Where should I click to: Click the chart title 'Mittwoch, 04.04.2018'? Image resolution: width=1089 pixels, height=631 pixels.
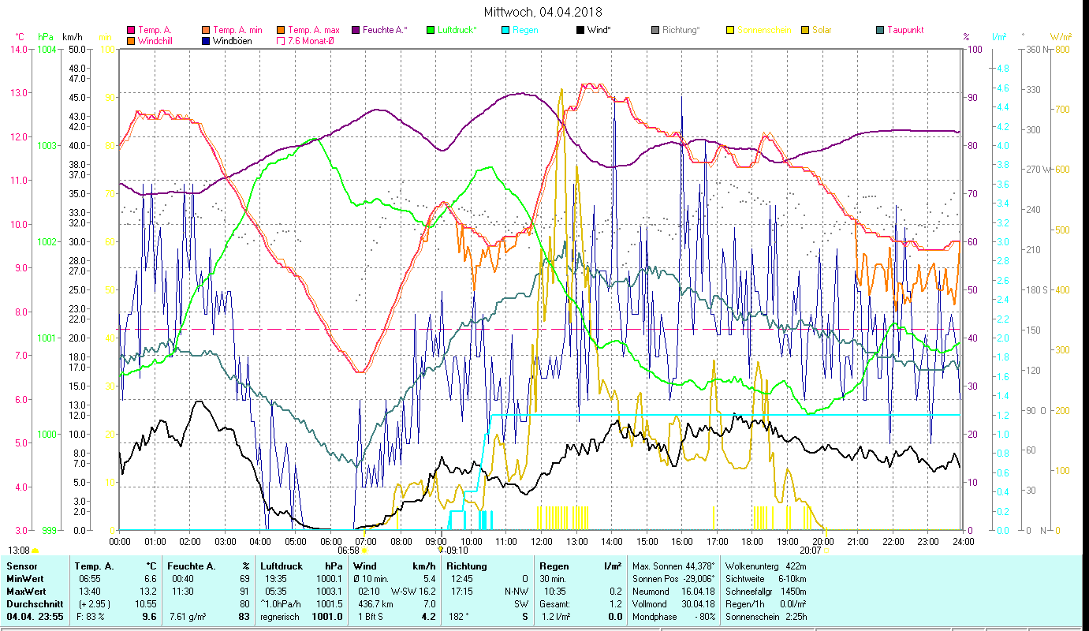pos(543,12)
